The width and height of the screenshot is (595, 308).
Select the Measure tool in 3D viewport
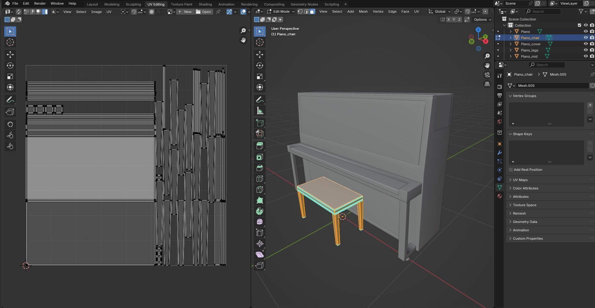(x=260, y=110)
